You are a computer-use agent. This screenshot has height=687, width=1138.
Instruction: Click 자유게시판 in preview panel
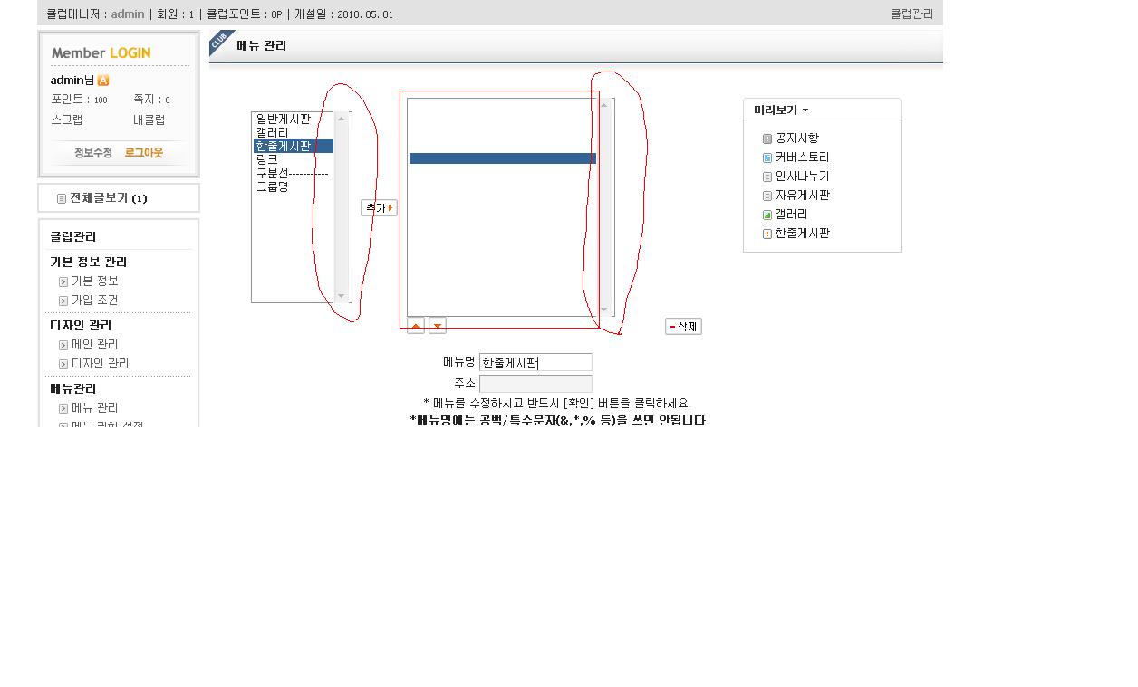[803, 196]
